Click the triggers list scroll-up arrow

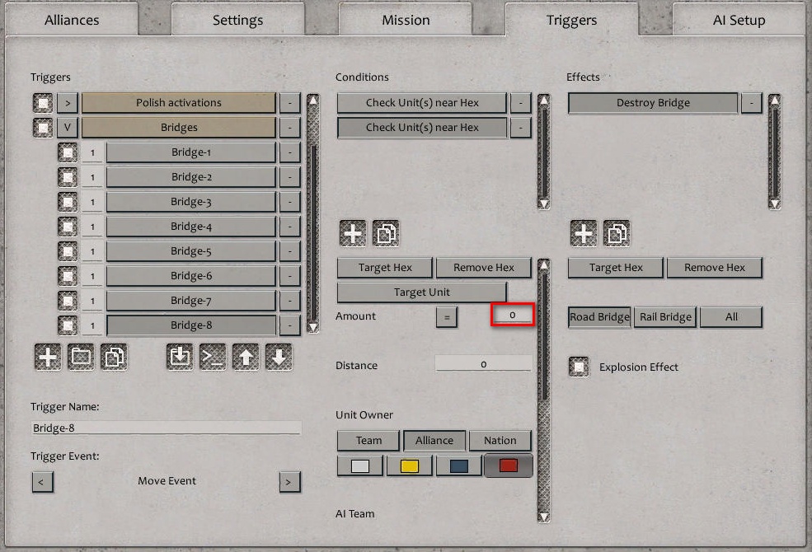[312, 100]
